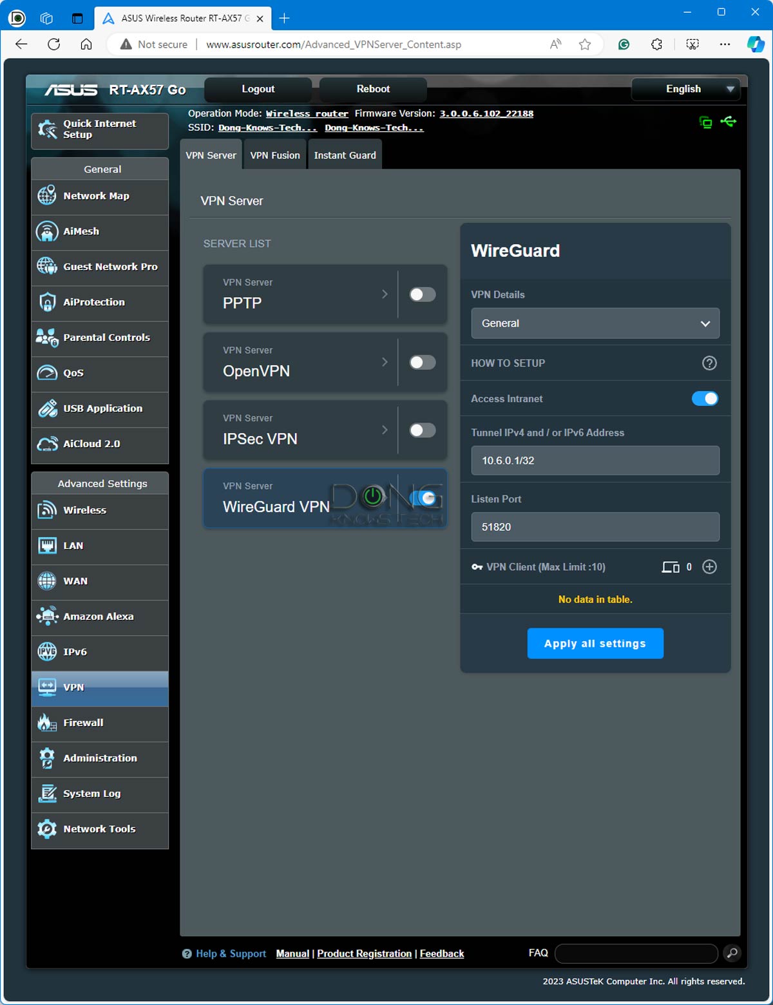Viewport: 773px width, 1005px height.
Task: Click the How To Setup help icon
Action: pyautogui.click(x=709, y=363)
